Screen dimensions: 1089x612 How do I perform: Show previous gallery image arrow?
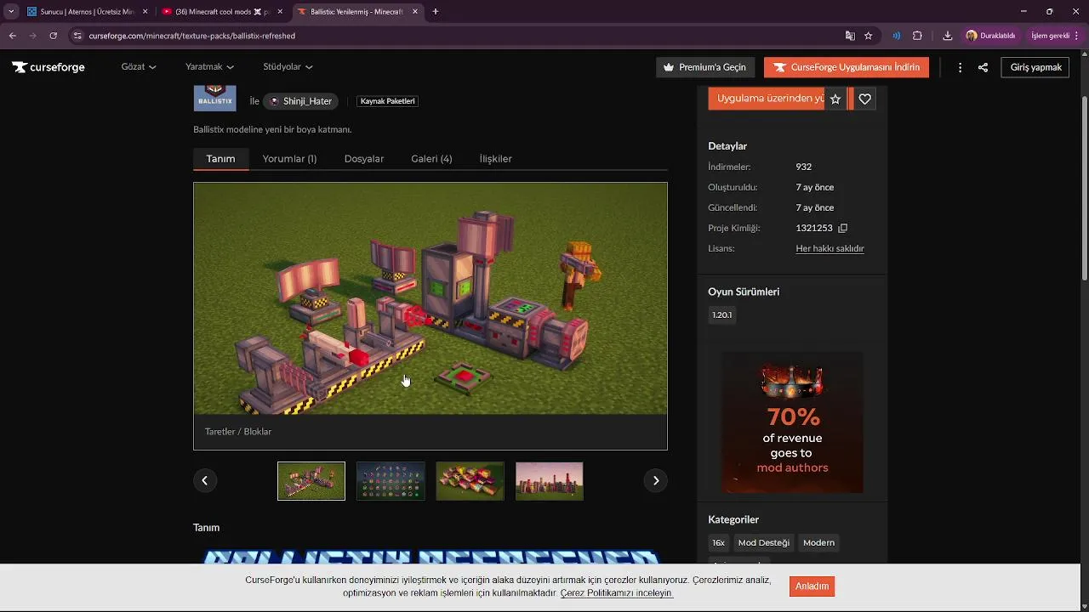coord(204,480)
